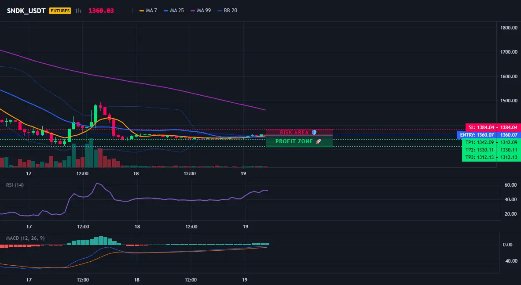This screenshot has width=521, height=285.
Task: Open the RSI (14) indicator label
Action: click(x=15, y=185)
